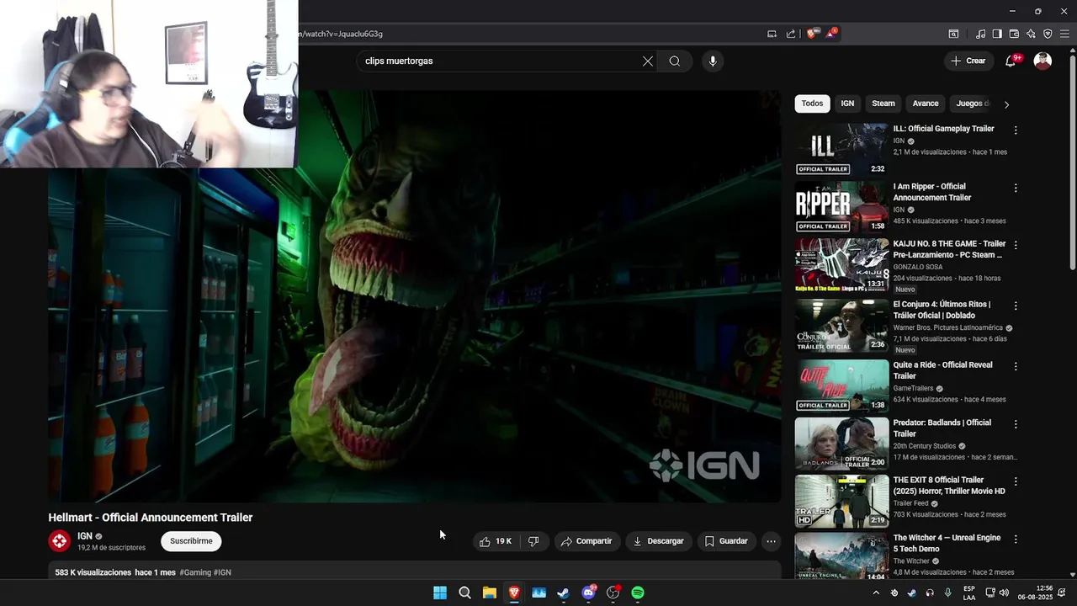This screenshot has width=1077, height=606.
Task: Show hidden system tray icons
Action: [876, 593]
